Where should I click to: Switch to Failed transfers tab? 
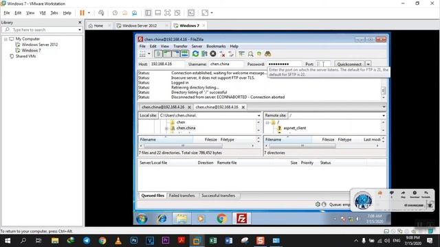(x=181, y=196)
